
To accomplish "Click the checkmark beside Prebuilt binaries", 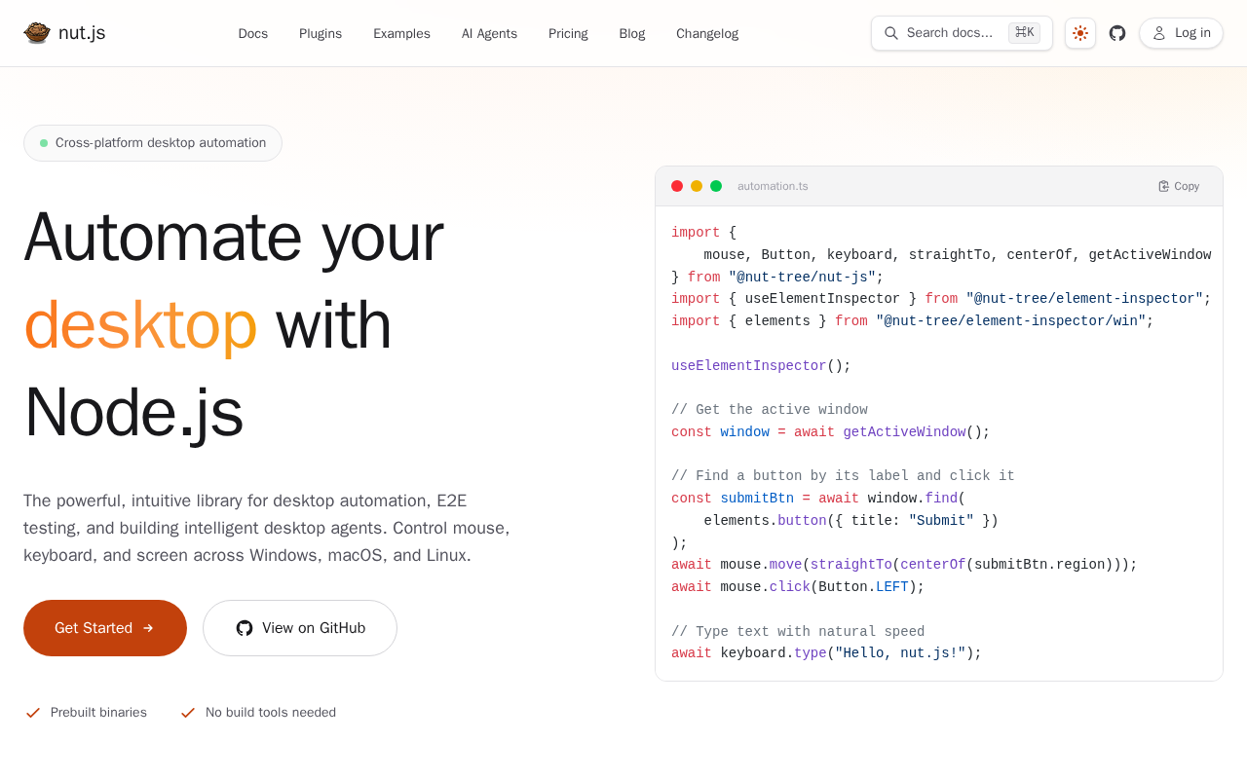I will pyautogui.click(x=33, y=713).
